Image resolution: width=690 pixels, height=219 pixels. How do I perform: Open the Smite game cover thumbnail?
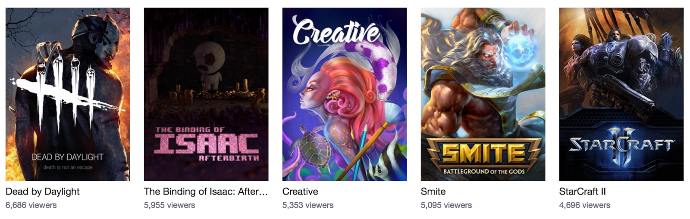pyautogui.click(x=483, y=94)
